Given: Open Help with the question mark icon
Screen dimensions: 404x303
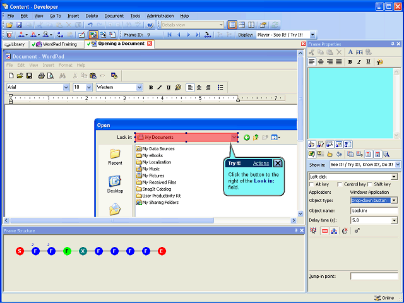Looking at the screenshot, I should click(x=150, y=25).
